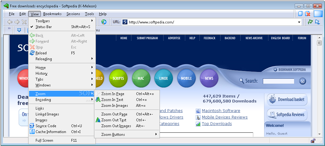325x146 pixels.
Task: Expand the Reloading submenu
Action: tap(62, 59)
